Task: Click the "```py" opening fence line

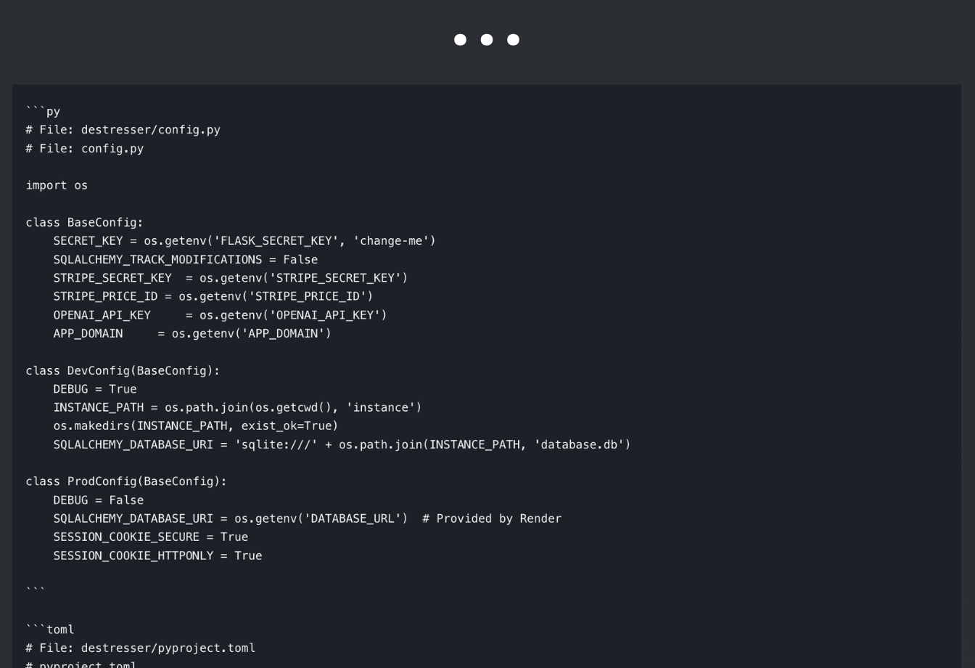Action: point(43,111)
